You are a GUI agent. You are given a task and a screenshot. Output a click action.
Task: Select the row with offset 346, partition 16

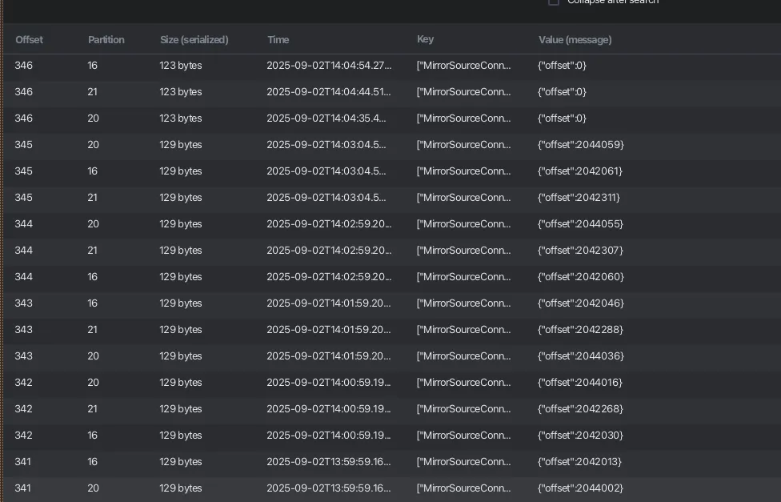click(x=392, y=66)
